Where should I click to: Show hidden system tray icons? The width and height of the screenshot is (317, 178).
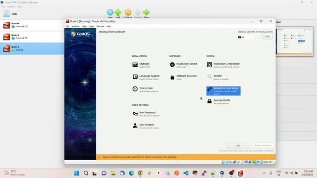coord(264,173)
